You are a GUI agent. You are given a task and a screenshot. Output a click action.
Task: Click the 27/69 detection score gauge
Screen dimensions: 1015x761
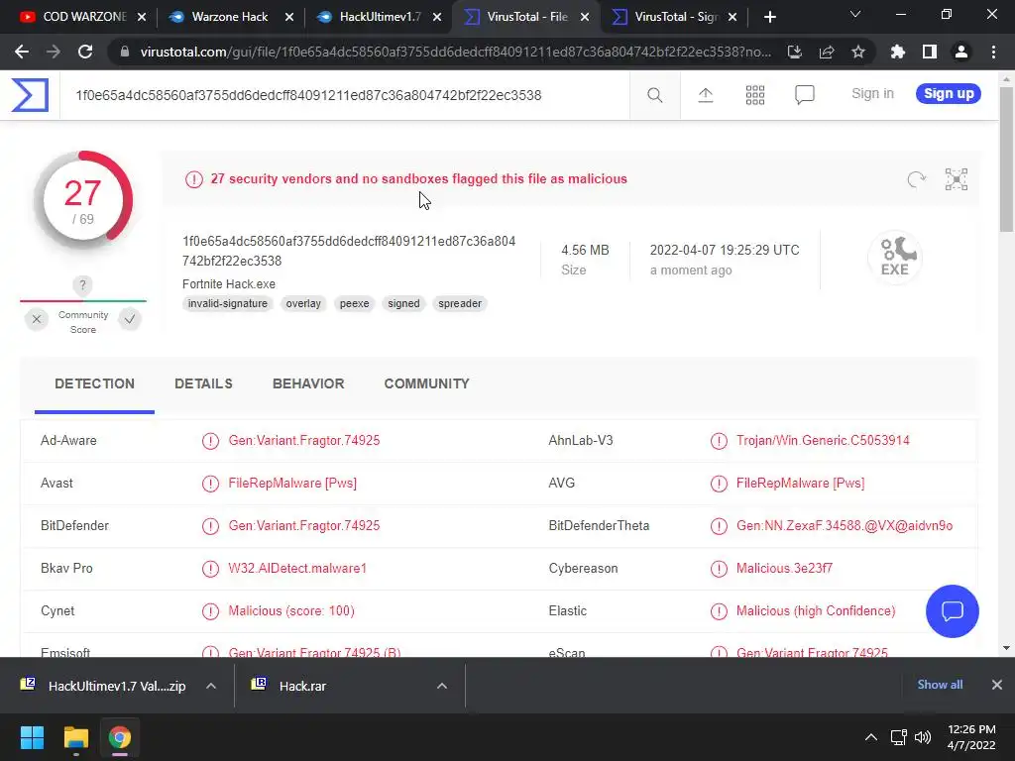(83, 200)
